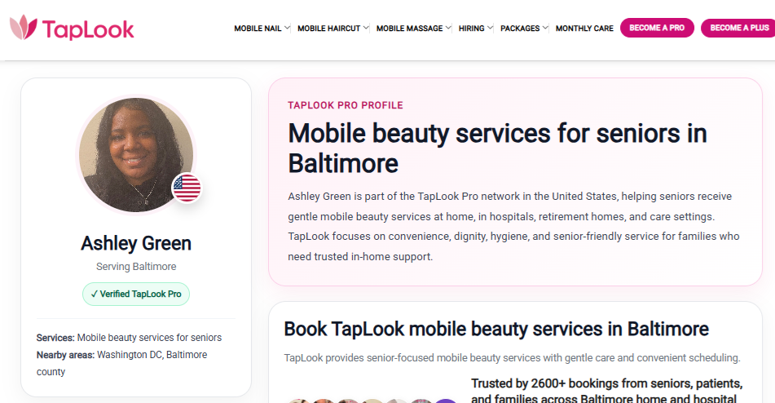Click the Ashley Green description paragraph

coord(513,227)
